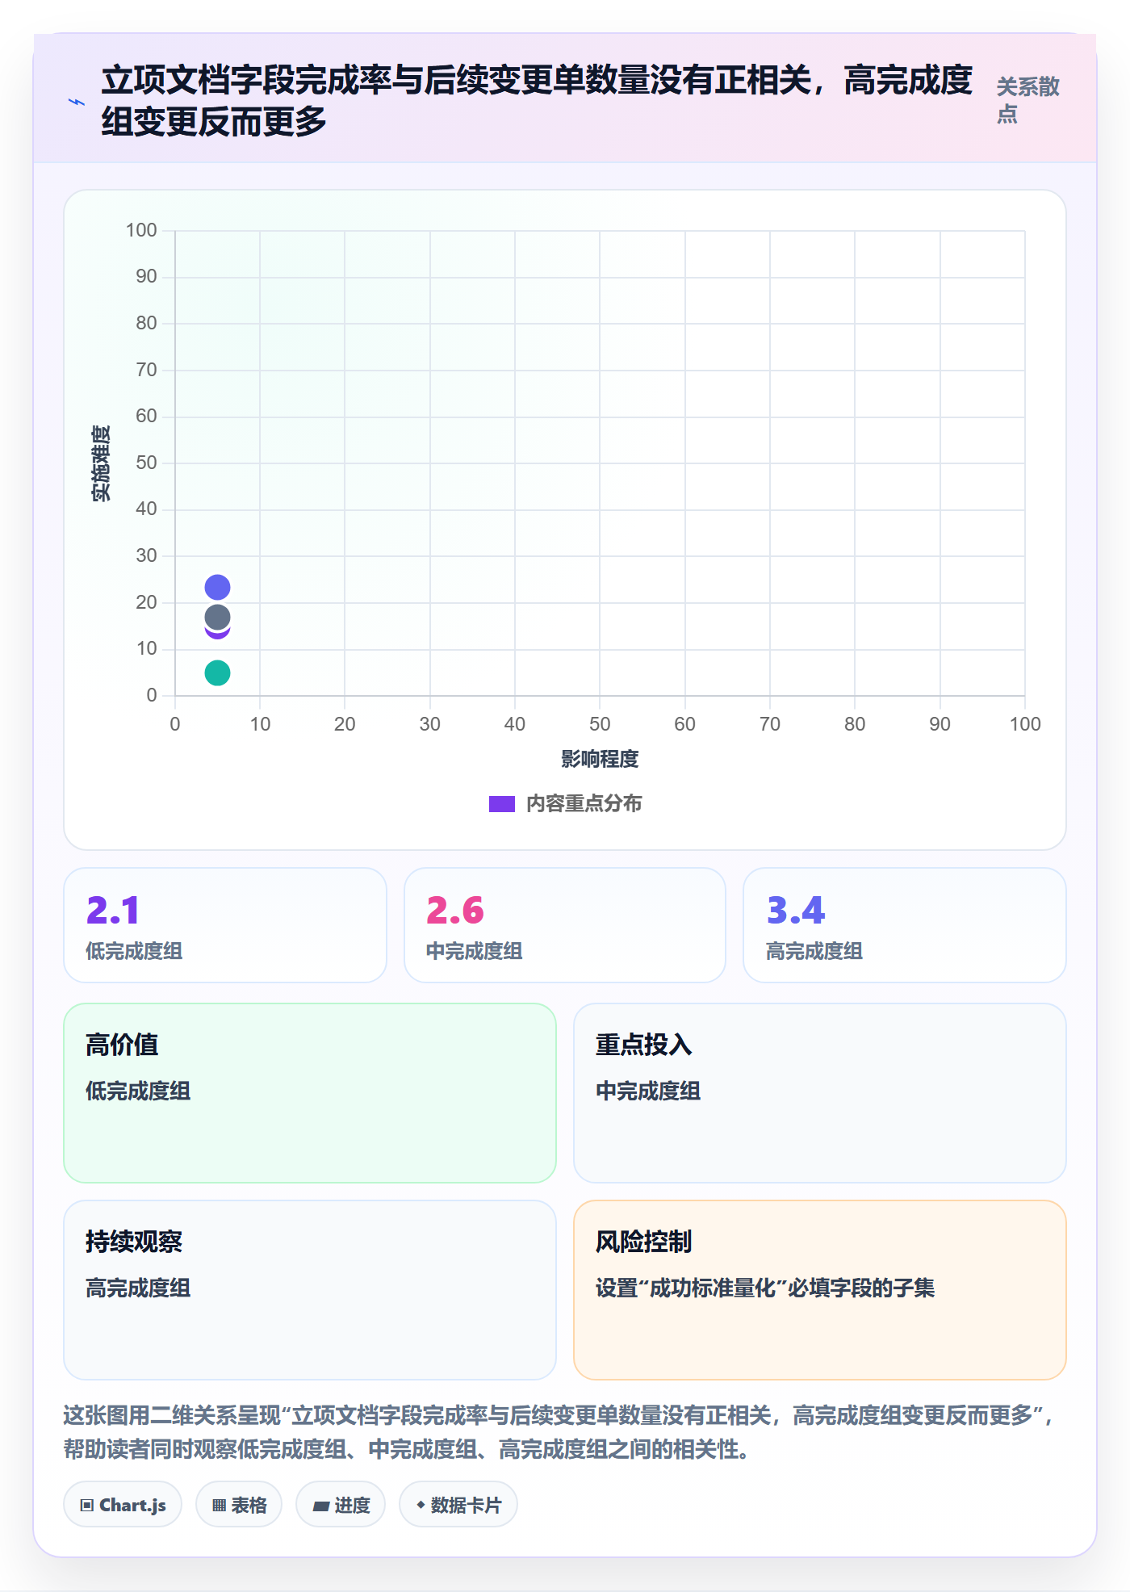This screenshot has height=1592, width=1130.
Task: Click the 实施难度 y-axis title
Action: tap(101, 463)
